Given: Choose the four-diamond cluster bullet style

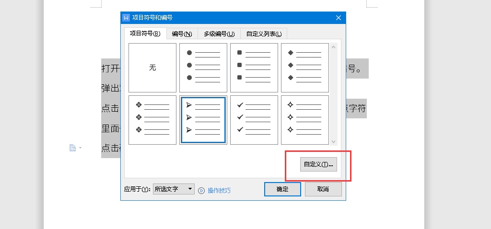Looking at the screenshot, I should click(152, 120).
